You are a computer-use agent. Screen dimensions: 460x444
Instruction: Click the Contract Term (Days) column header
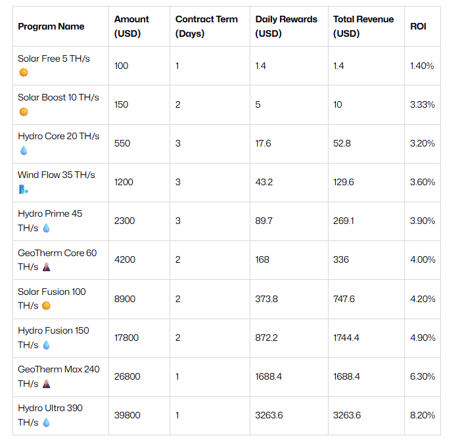pyautogui.click(x=206, y=26)
